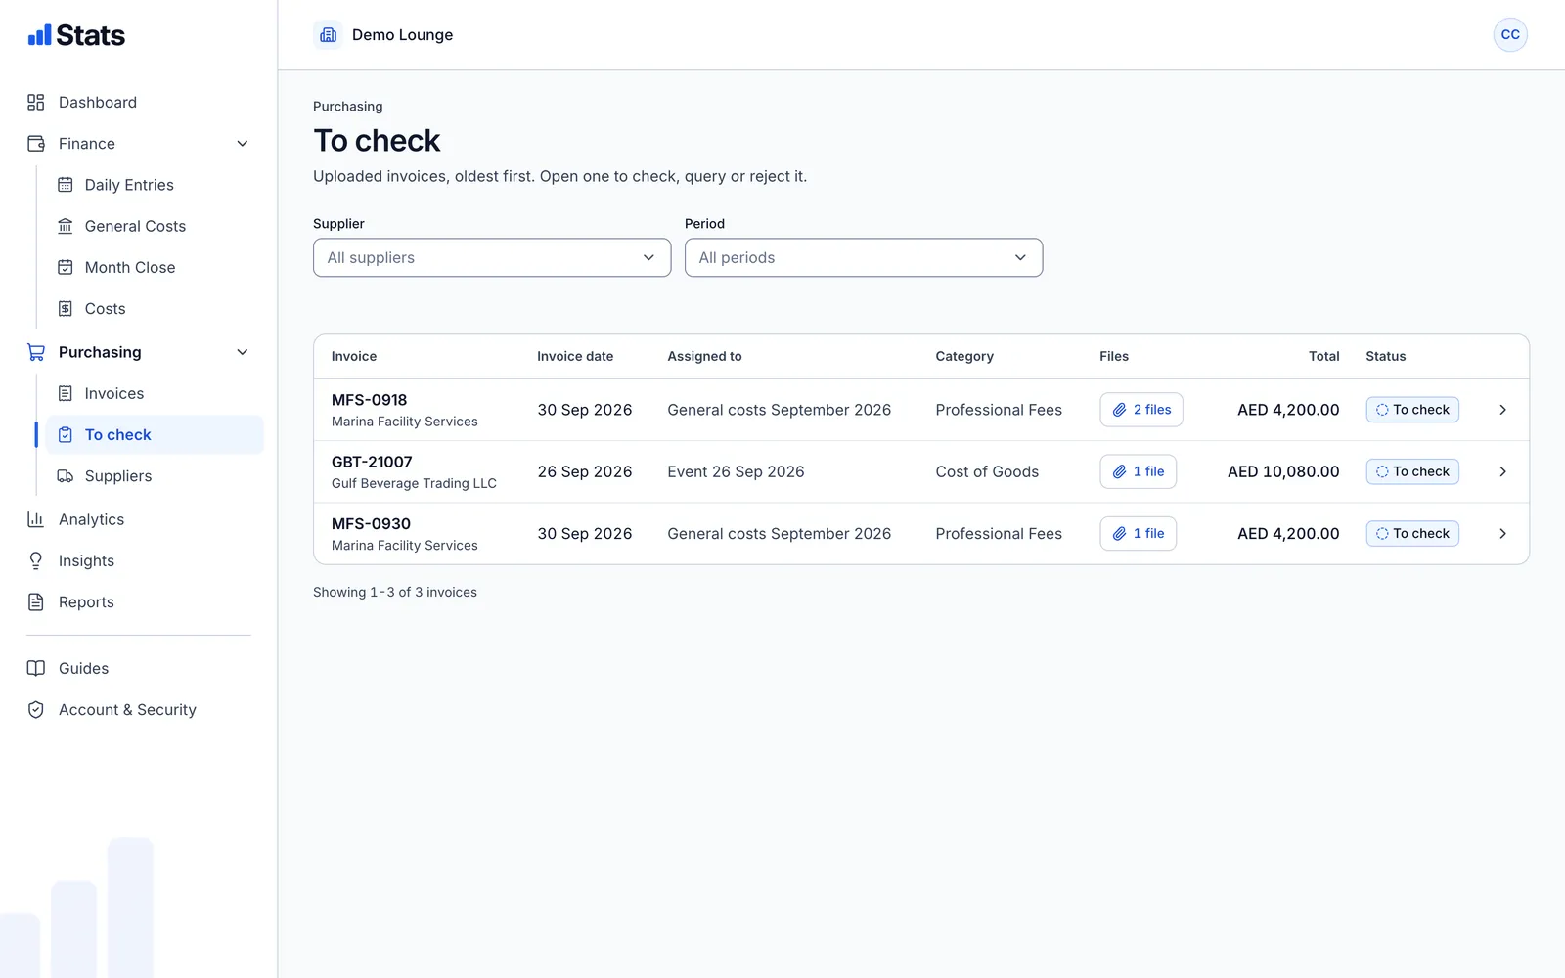Open the 1 file button for MFS-0930
The height and width of the screenshot is (978, 1565).
tap(1139, 534)
